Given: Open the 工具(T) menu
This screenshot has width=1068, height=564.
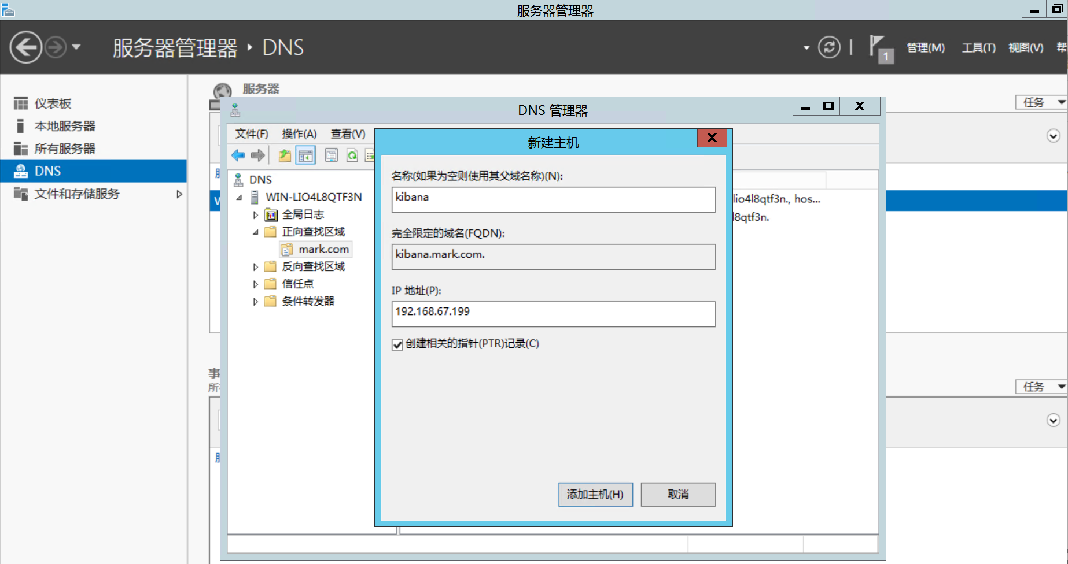Looking at the screenshot, I should 978,48.
